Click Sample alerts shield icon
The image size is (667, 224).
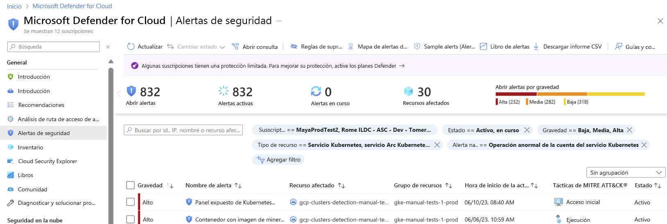point(417,47)
